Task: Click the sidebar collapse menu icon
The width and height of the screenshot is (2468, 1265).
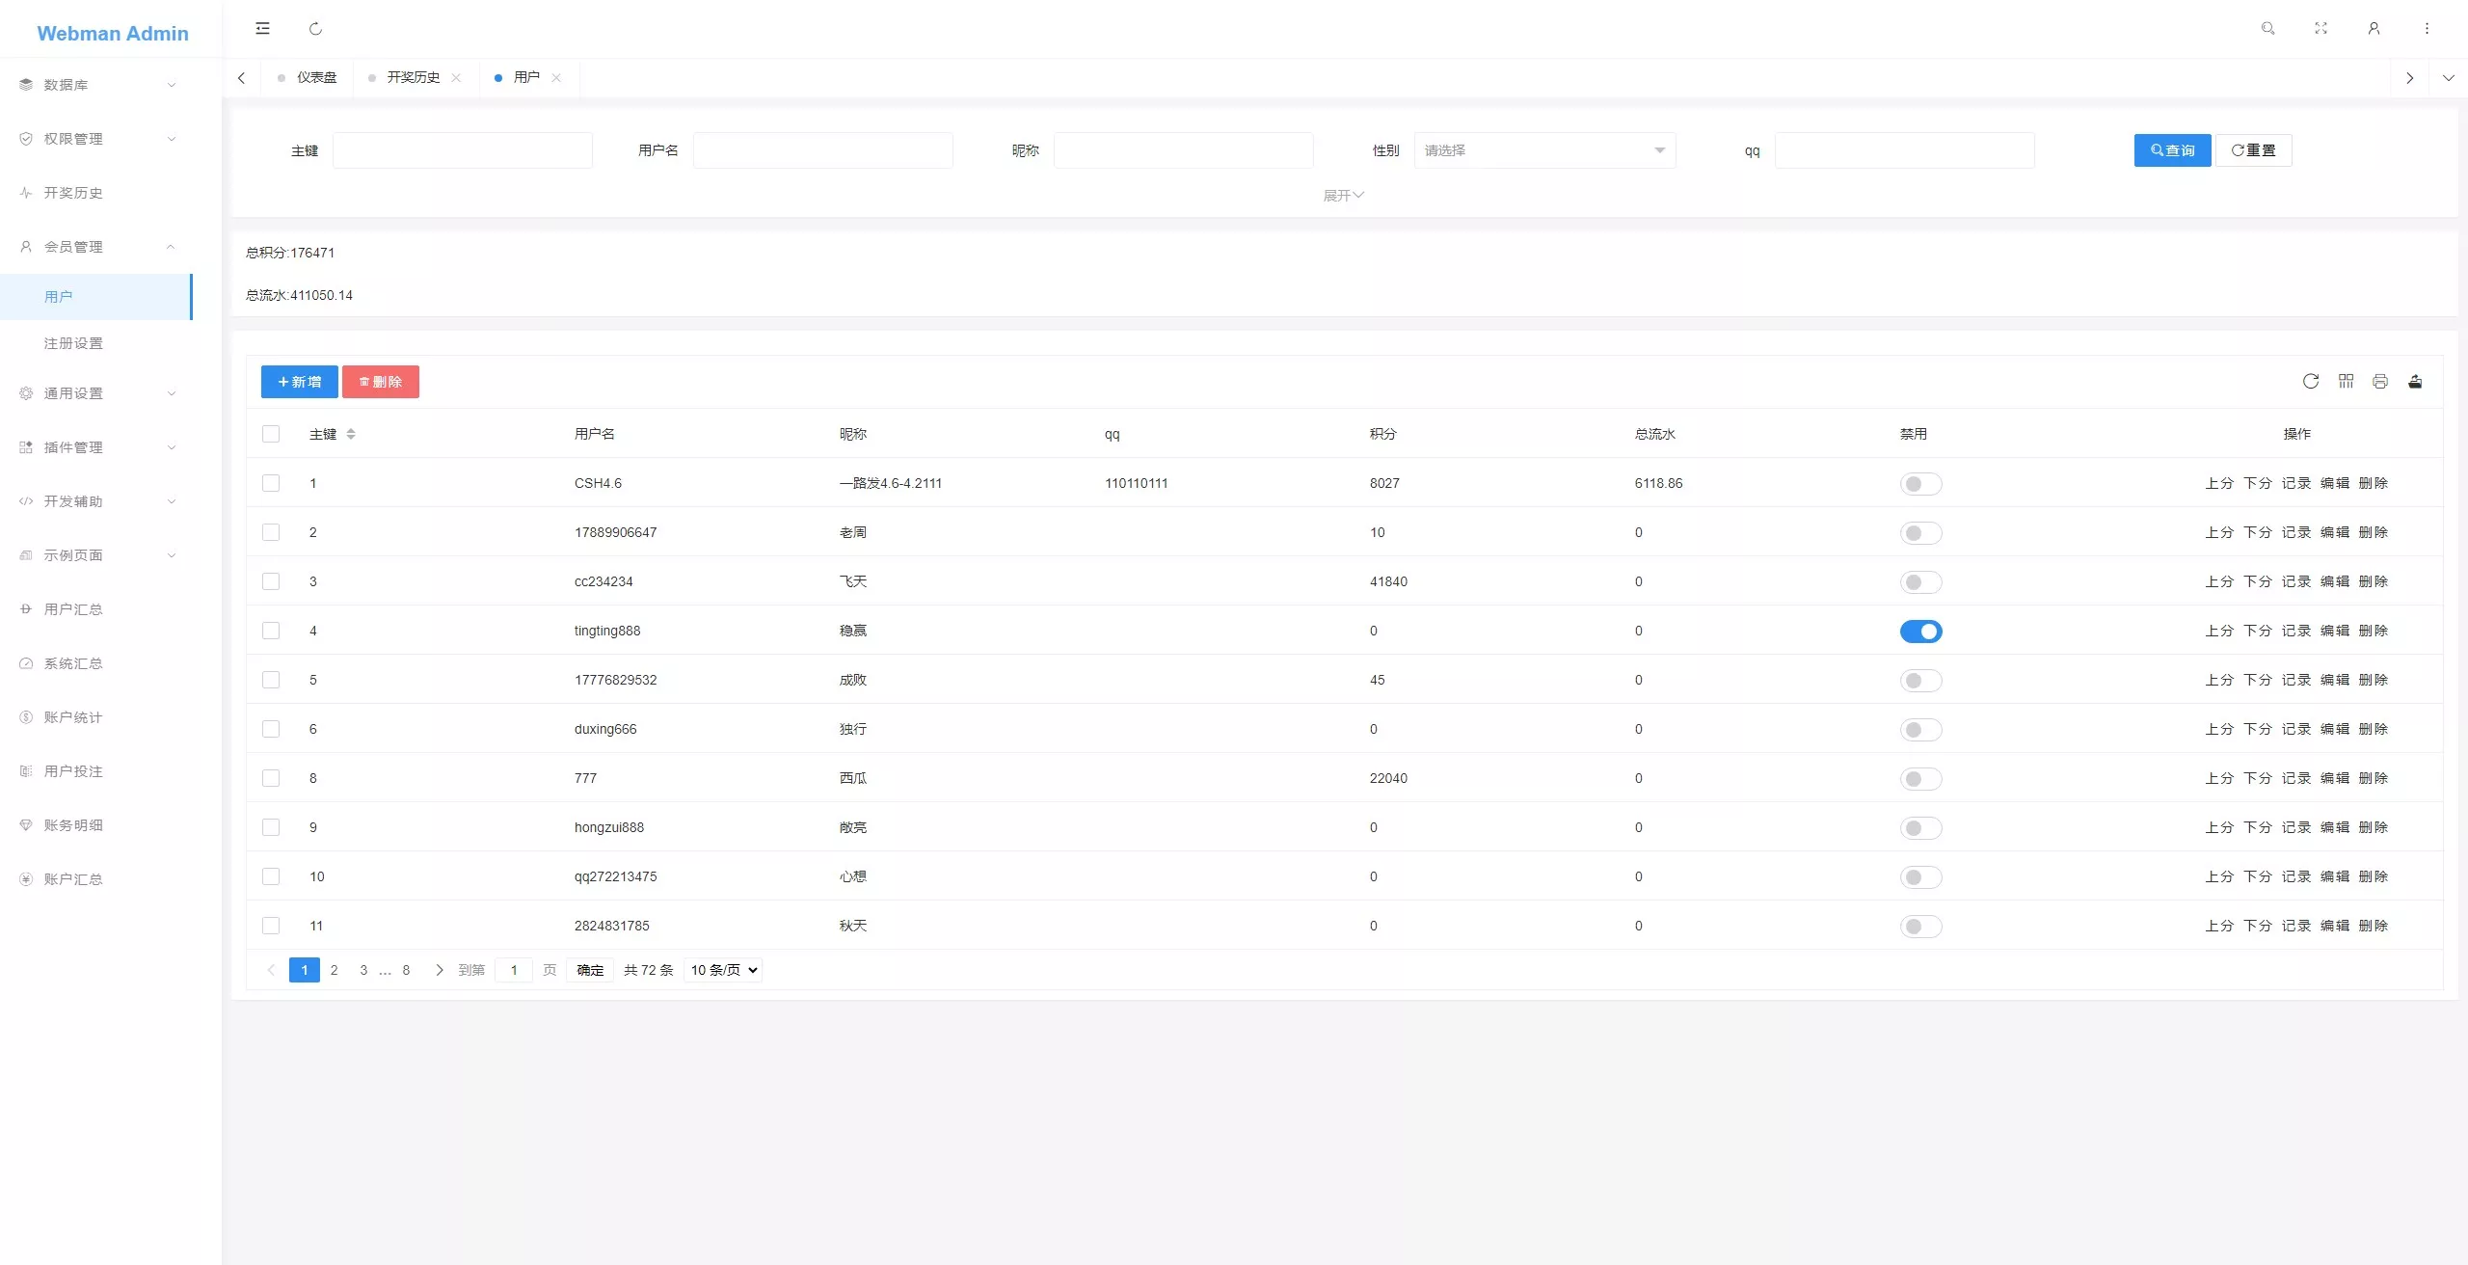Action: pyautogui.click(x=262, y=29)
